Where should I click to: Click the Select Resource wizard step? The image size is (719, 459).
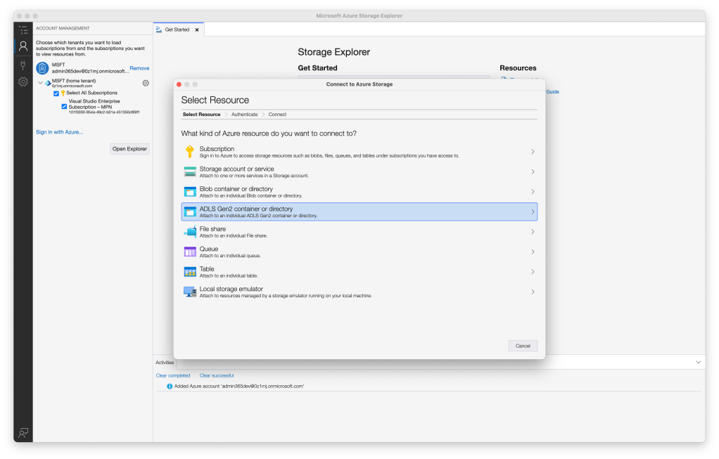pos(202,114)
